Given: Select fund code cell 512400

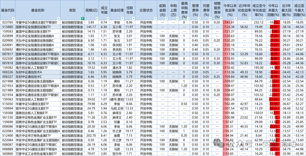Looking at the screenshot, I should click(x=7, y=135).
